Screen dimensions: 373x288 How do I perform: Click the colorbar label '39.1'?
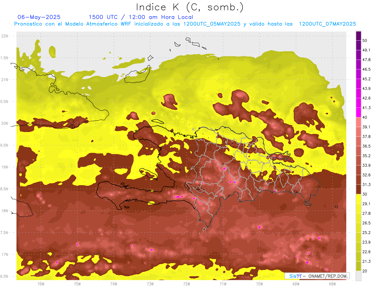coord(366,127)
